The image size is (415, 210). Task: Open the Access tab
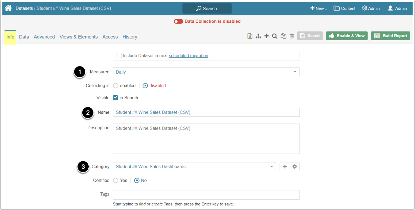coord(110,37)
